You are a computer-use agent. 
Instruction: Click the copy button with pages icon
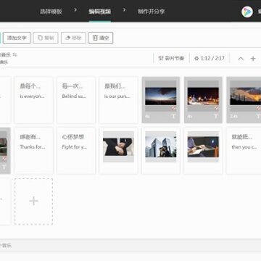click(46, 38)
